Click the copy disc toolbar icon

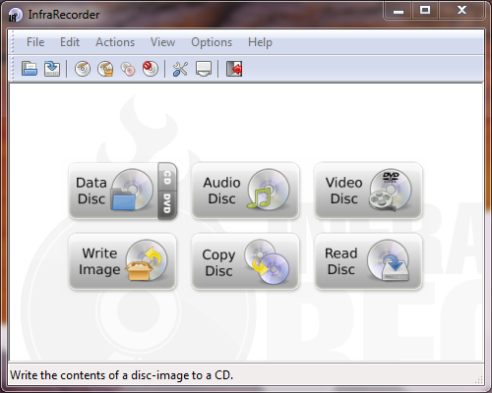pos(128,69)
